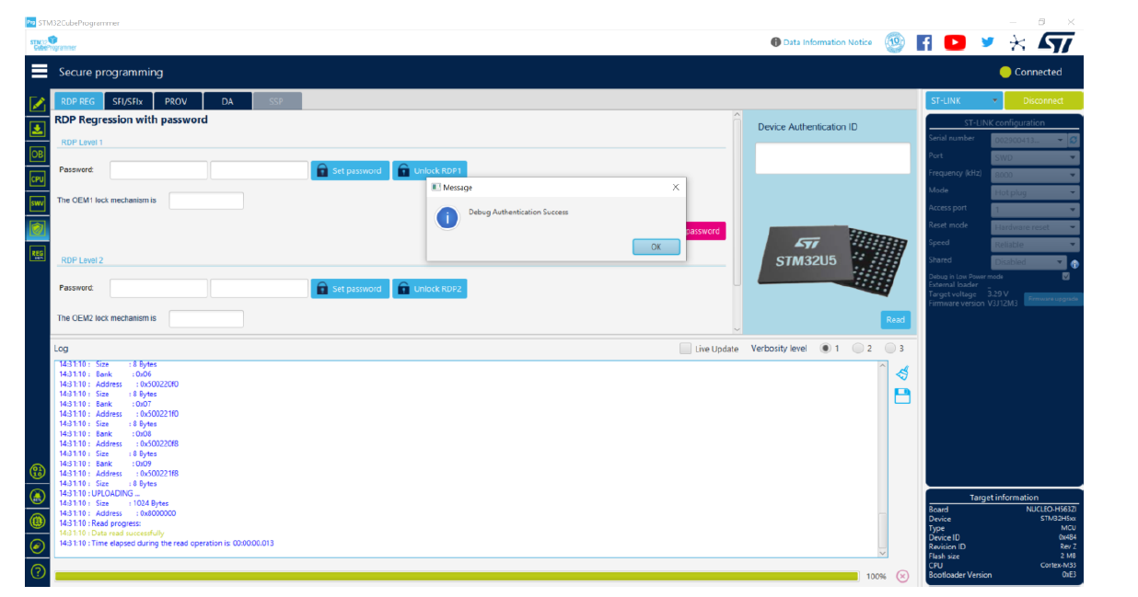1138x597 pixels.
Task: Open the Shared Disabled dropdown
Action: pyautogui.click(x=1028, y=262)
